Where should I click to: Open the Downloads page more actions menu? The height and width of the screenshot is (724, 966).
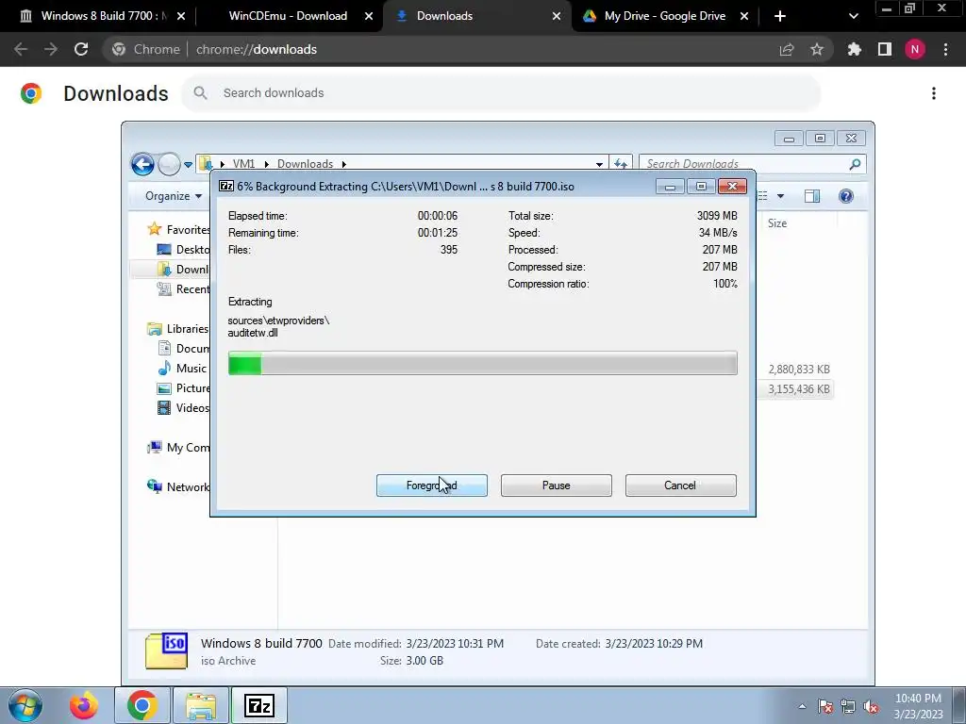pyautogui.click(x=934, y=93)
